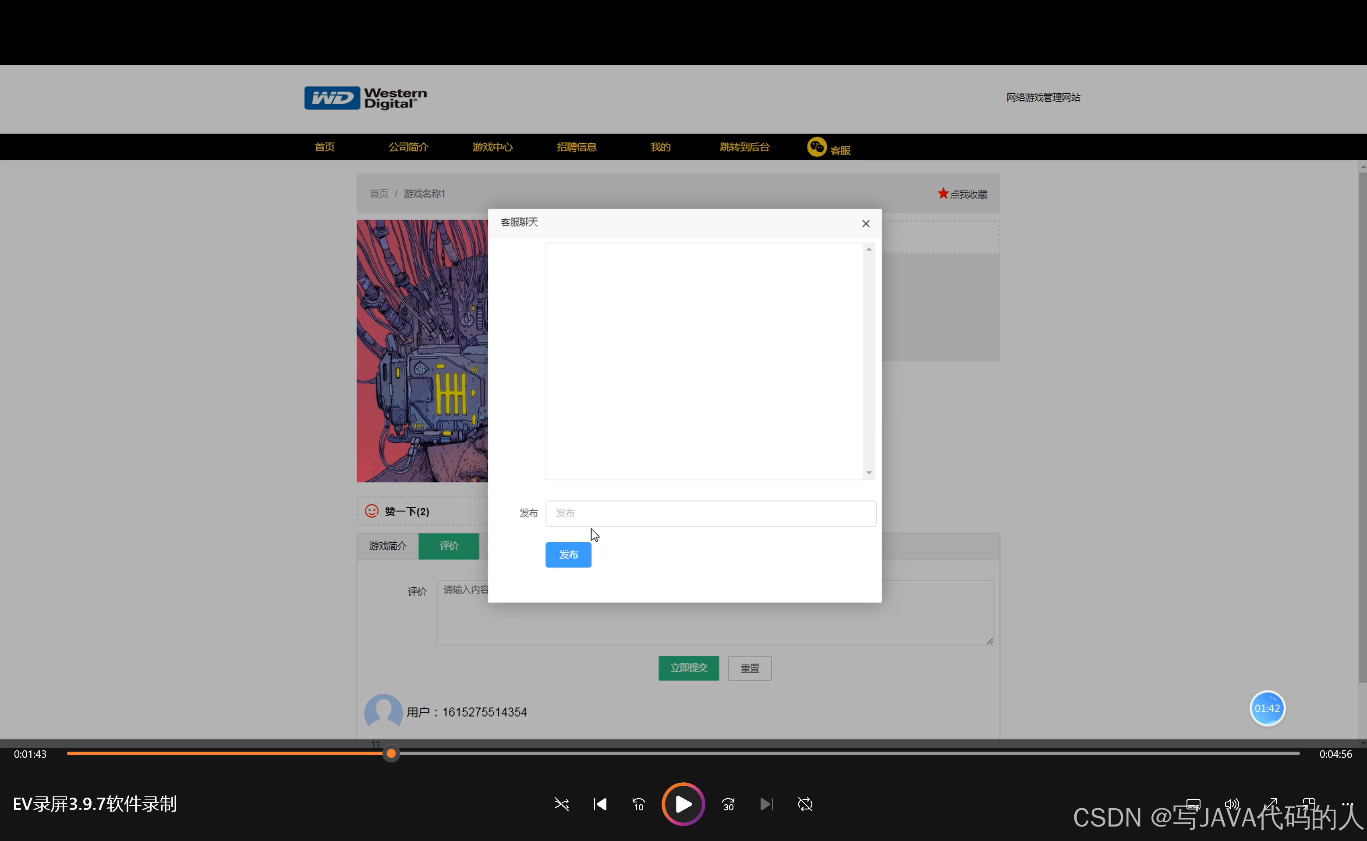
Task: Switch to the 游戏简介 tab
Action: tap(388, 546)
